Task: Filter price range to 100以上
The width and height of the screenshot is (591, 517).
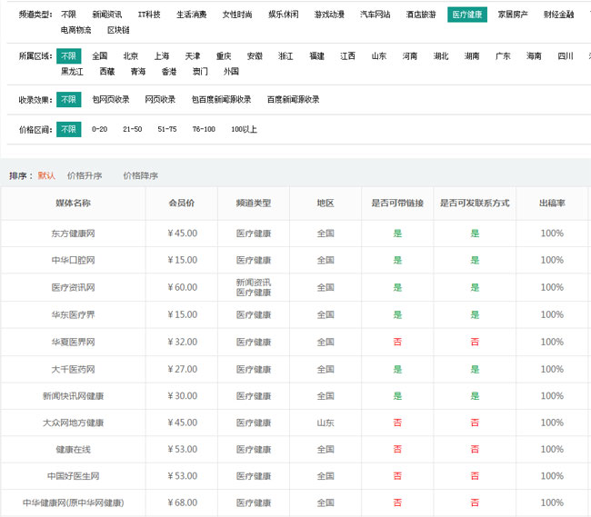Action: click(244, 129)
